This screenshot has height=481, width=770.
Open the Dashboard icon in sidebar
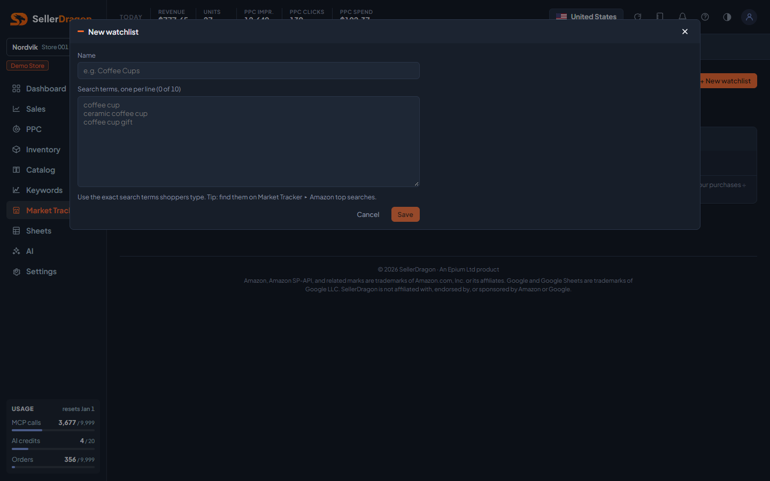pos(17,89)
